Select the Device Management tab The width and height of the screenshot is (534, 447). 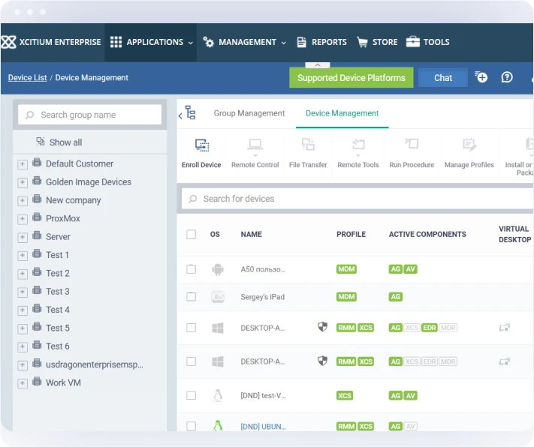(342, 113)
